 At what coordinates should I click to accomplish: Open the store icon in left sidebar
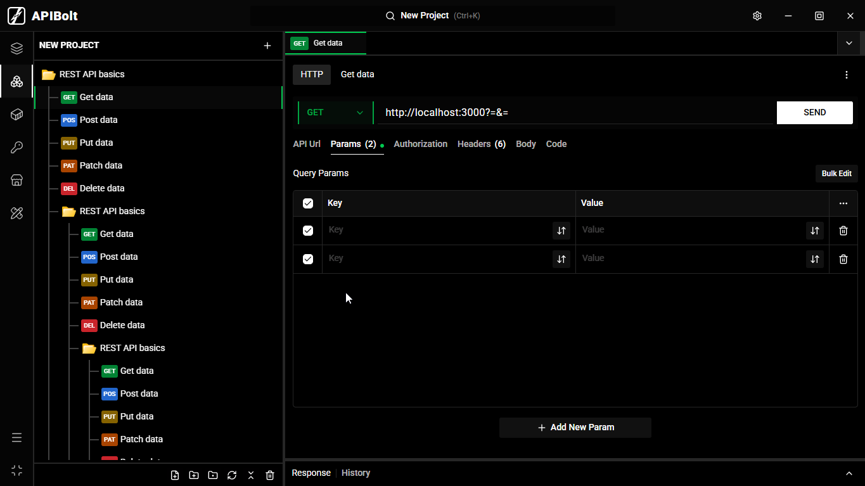pyautogui.click(x=16, y=181)
